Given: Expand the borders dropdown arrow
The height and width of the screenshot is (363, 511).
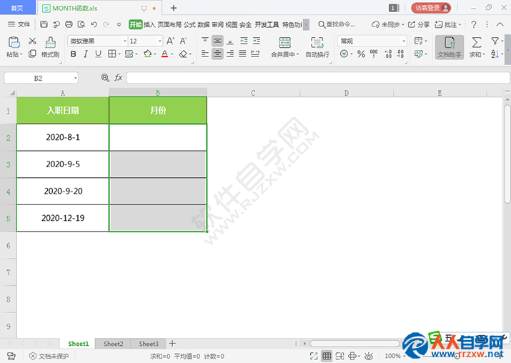Looking at the screenshot, I should [119, 54].
